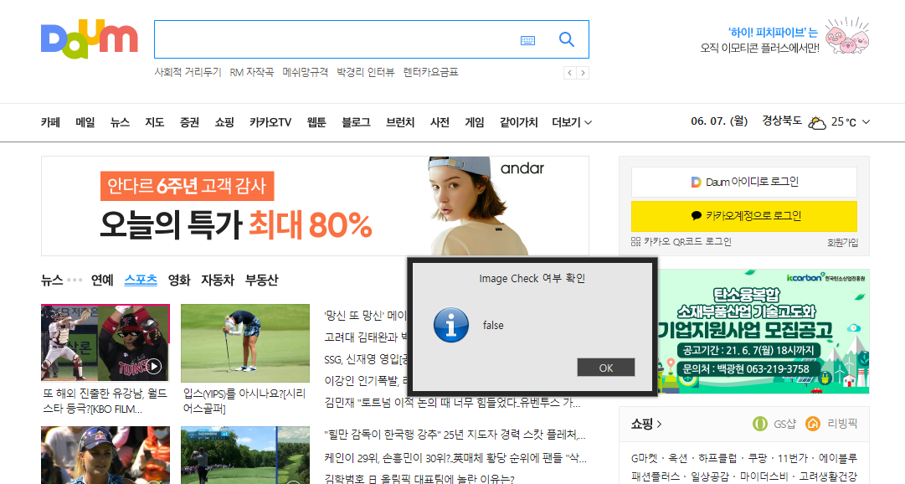Click trending keyword 사회적 거리두기
The width and height of the screenshot is (905, 484).
188,72
